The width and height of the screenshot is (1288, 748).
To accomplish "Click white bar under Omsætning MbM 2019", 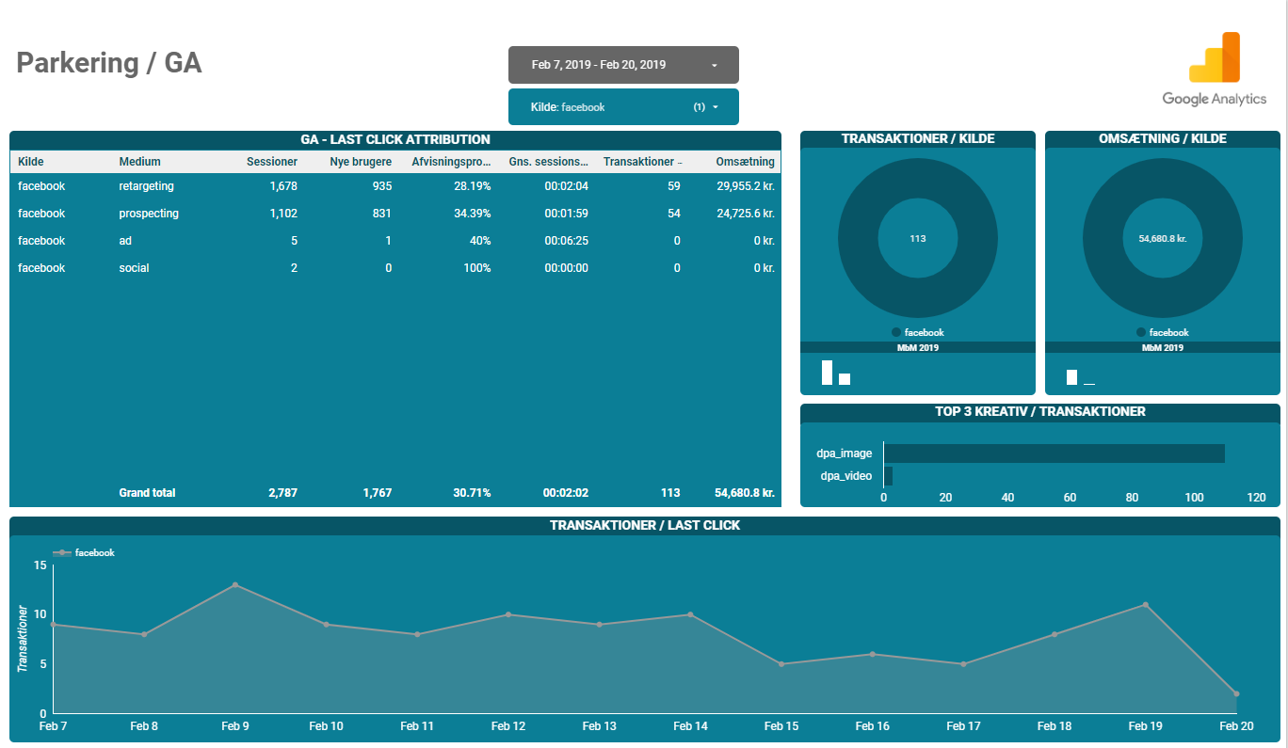I will pyautogui.click(x=1071, y=377).
